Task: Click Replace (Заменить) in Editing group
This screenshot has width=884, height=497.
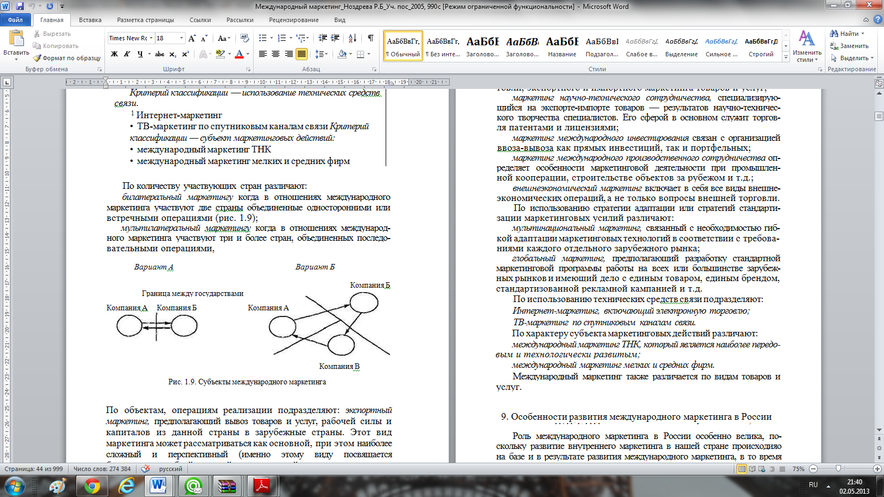Action: pos(850,46)
